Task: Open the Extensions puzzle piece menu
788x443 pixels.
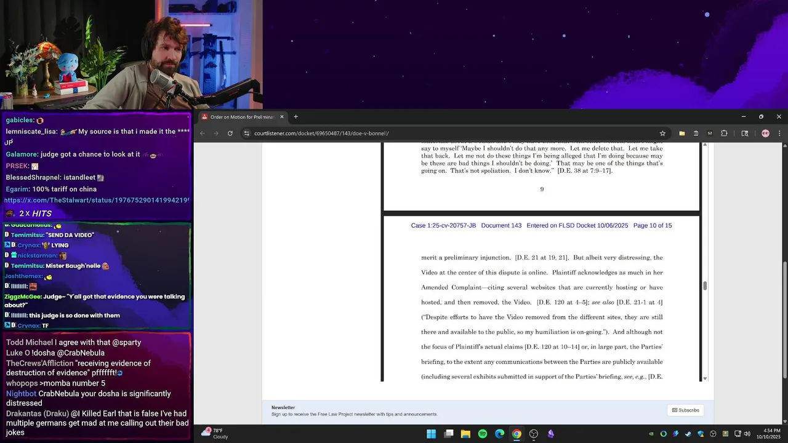Action: pyautogui.click(x=724, y=133)
